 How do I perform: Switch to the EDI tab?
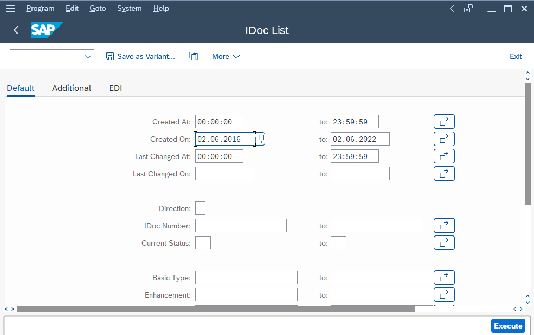pyautogui.click(x=115, y=88)
